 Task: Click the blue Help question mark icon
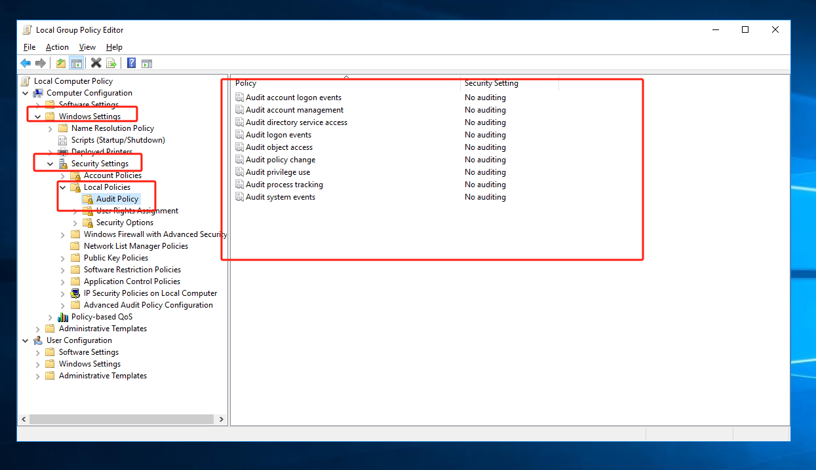[x=131, y=63]
